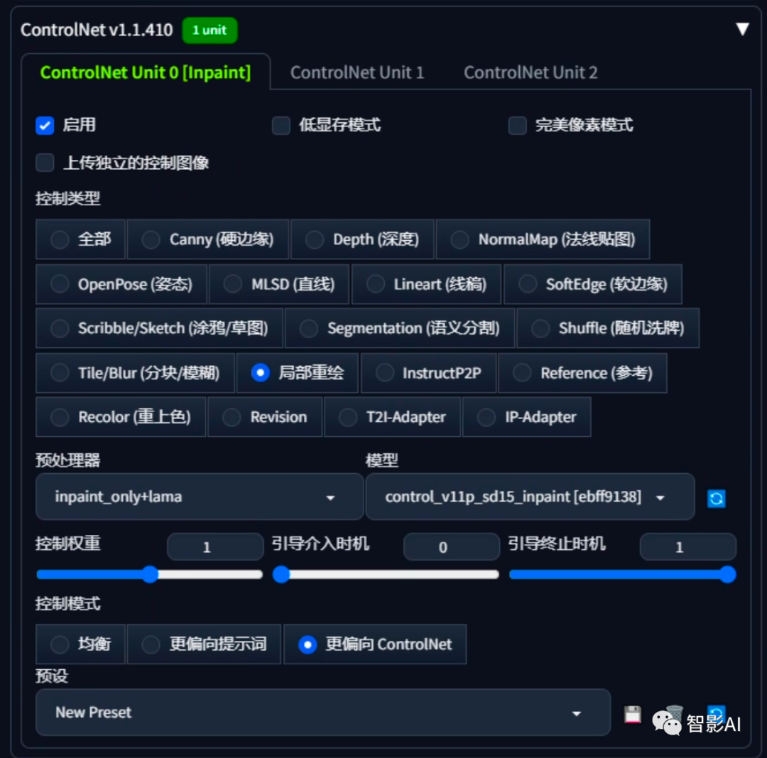The width and height of the screenshot is (767, 758).
Task: Choose 均衡 control mode
Action: tap(80, 644)
